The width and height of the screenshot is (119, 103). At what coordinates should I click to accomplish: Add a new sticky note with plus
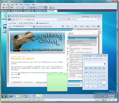[49, 74]
